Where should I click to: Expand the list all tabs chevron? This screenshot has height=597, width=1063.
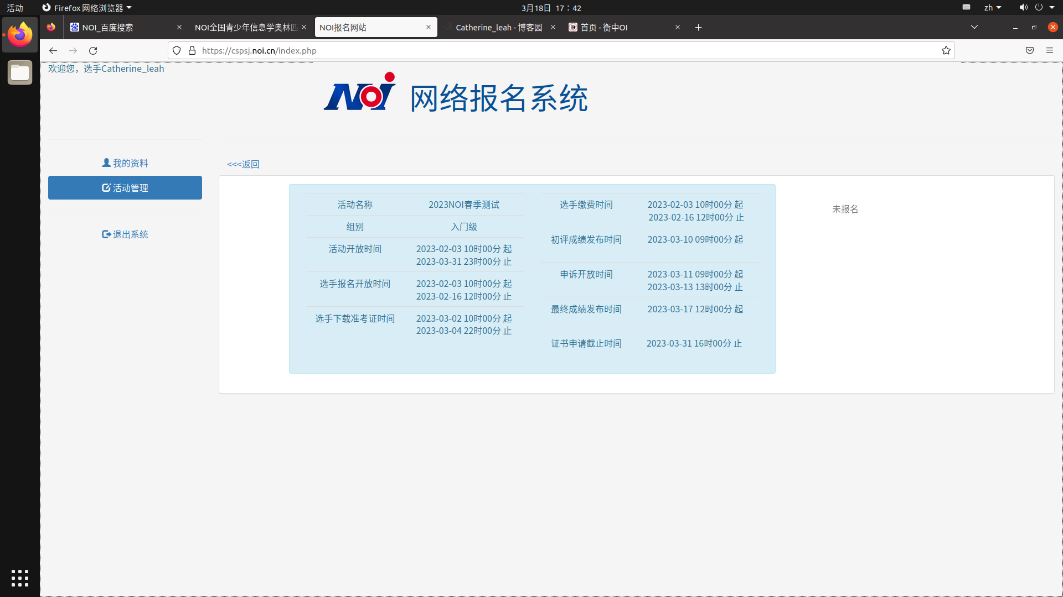[x=974, y=27]
